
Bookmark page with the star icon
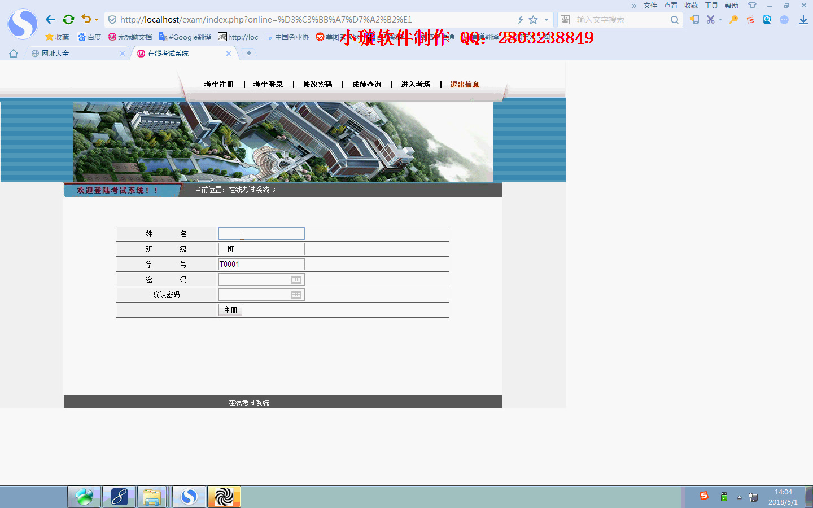[533, 20]
